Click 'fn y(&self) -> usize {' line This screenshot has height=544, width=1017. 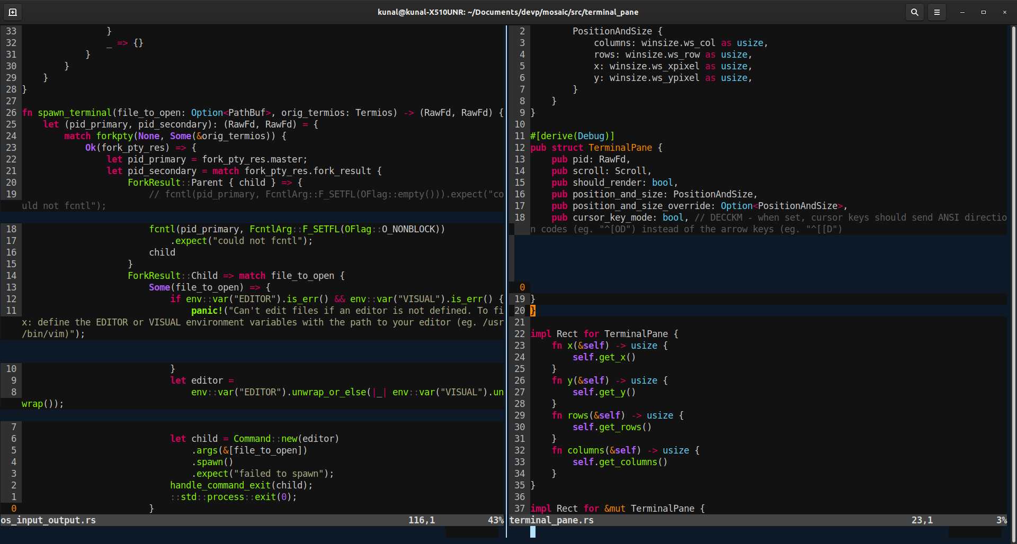pos(610,380)
